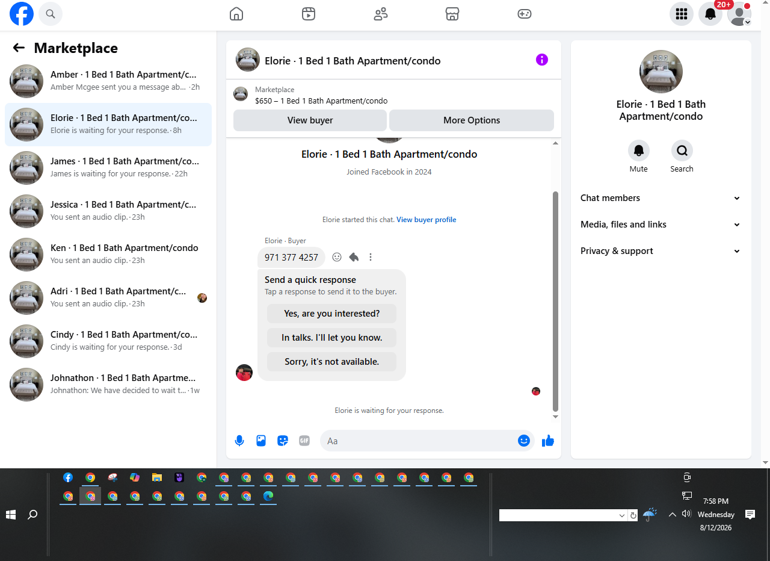
Task: Open the Gaming controller icon
Action: point(525,14)
